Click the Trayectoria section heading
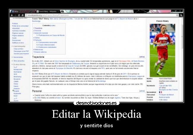Screen dimensions: 193x135 pos(38,57)
